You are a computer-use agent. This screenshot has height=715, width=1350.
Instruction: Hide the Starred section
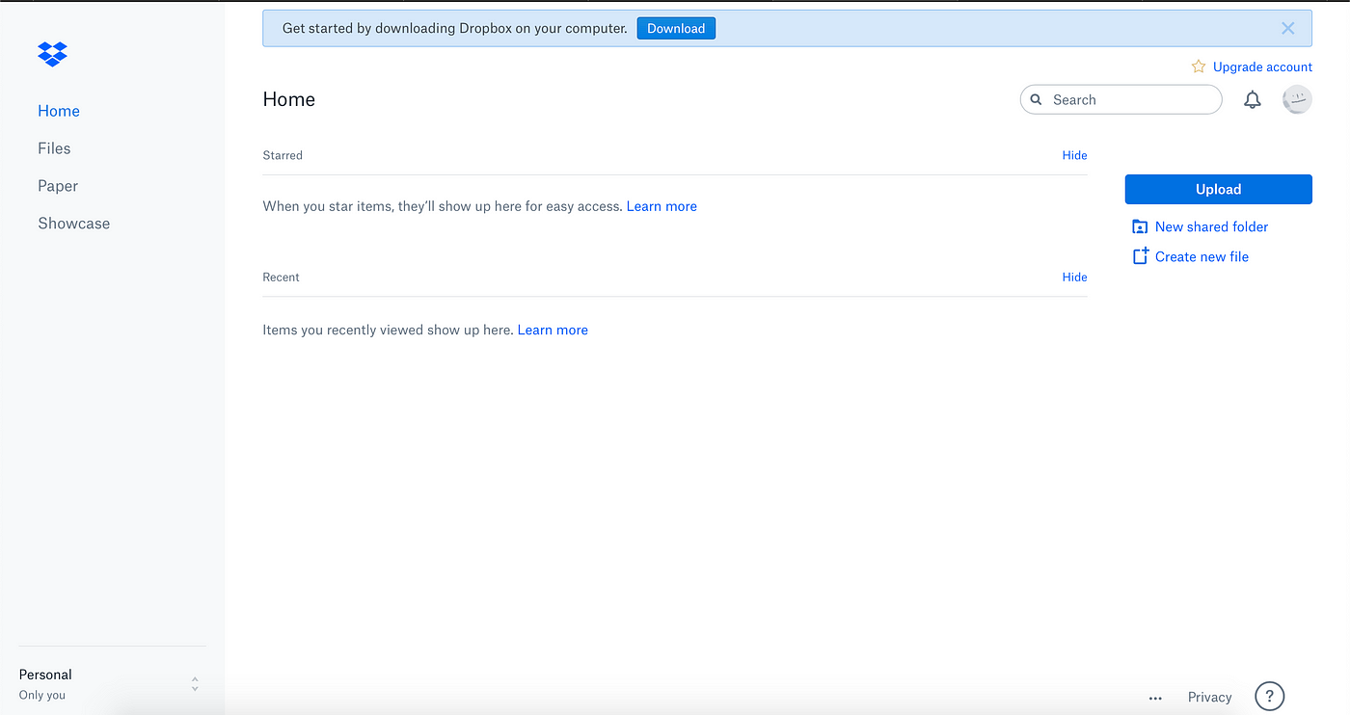[x=1074, y=155]
